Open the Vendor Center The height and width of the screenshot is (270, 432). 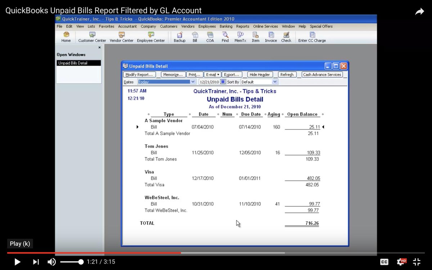[x=121, y=37]
